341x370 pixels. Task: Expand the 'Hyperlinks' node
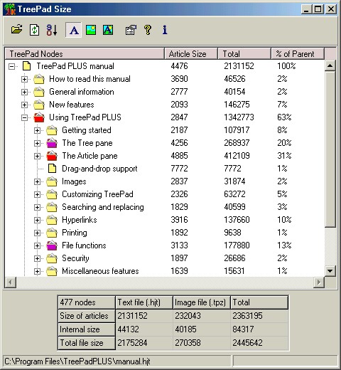[x=37, y=220]
